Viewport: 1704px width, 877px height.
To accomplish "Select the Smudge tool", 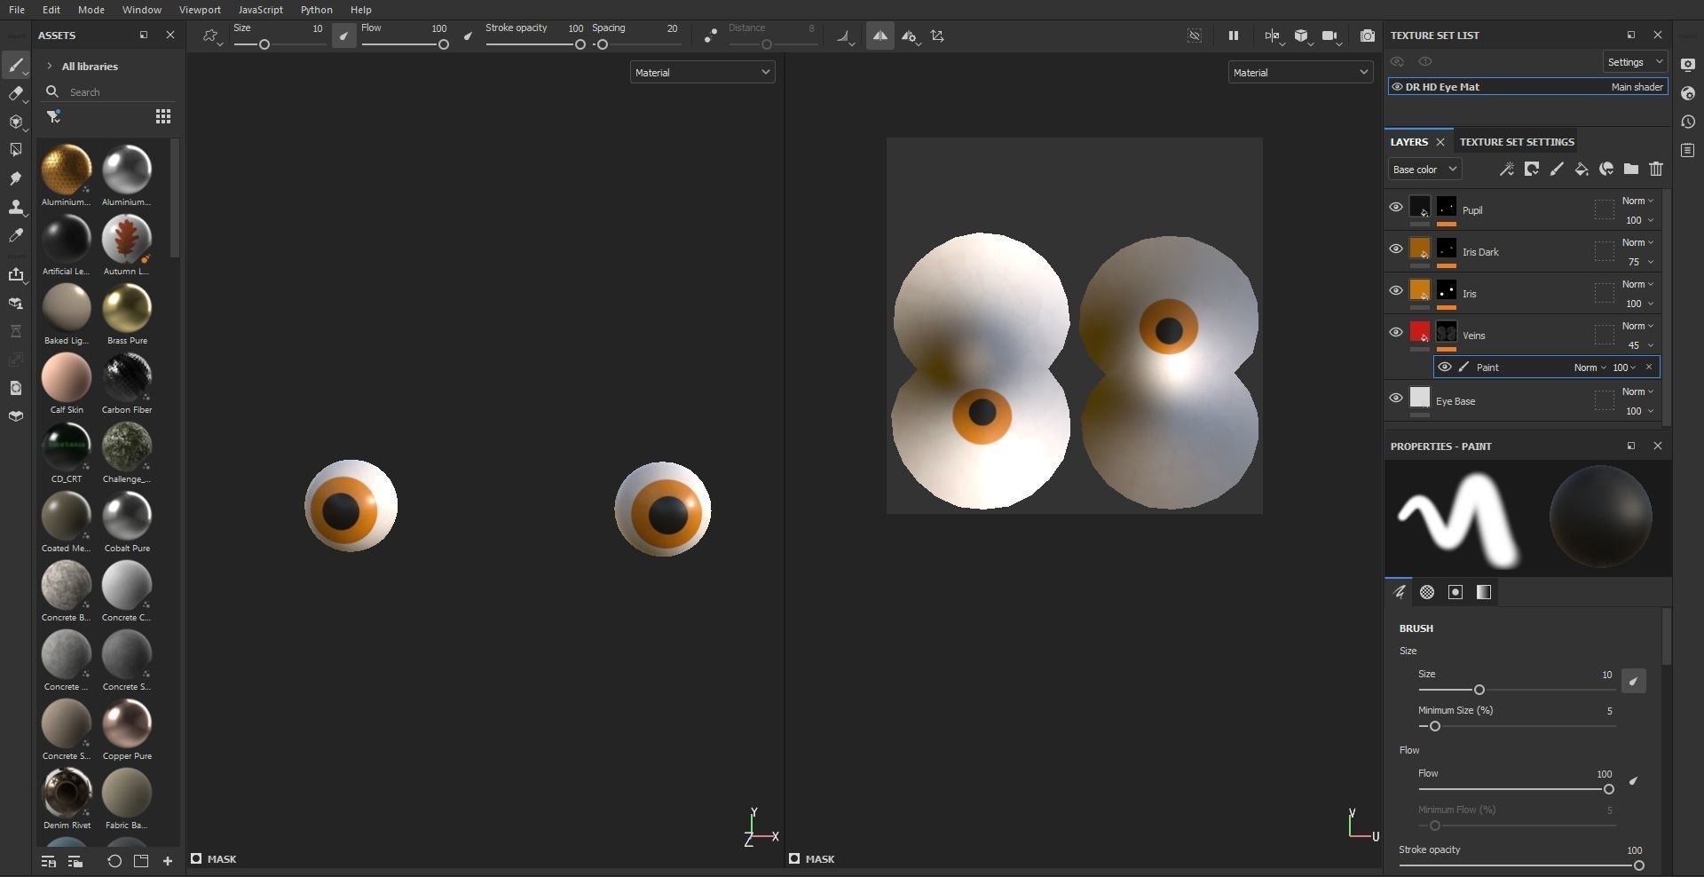I will point(15,178).
